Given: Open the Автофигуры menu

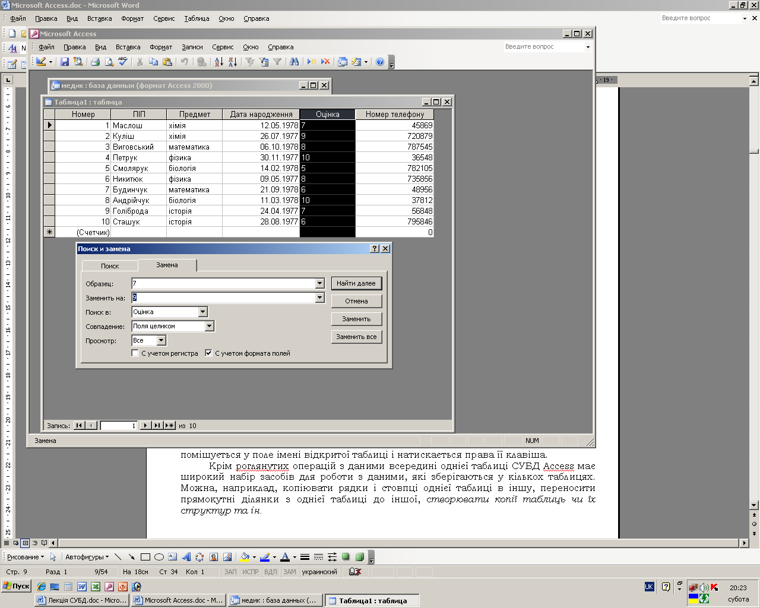Looking at the screenshot, I should [x=87, y=557].
